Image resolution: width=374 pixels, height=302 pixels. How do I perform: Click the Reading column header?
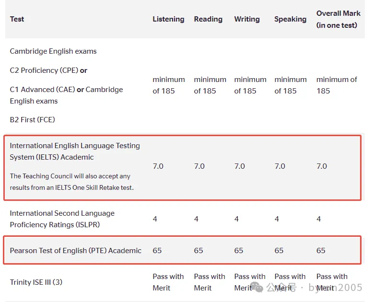[x=208, y=19]
